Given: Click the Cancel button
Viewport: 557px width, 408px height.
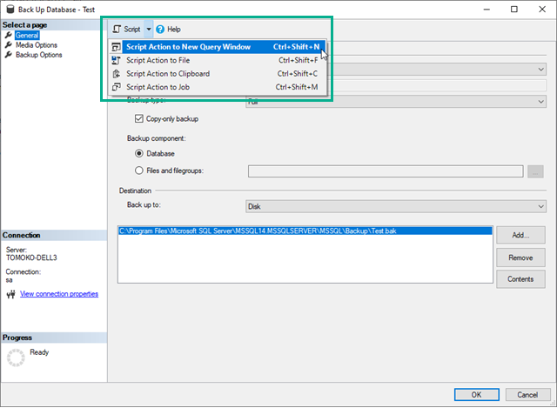Looking at the screenshot, I should coord(527,394).
